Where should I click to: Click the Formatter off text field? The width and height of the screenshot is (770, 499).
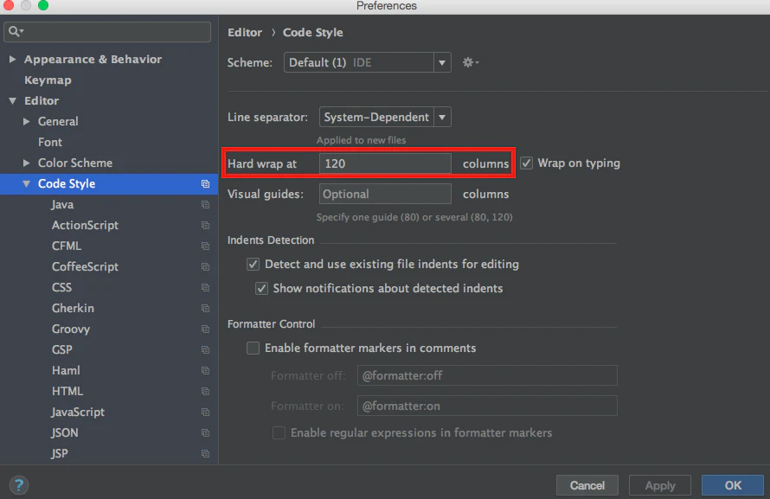pos(487,375)
